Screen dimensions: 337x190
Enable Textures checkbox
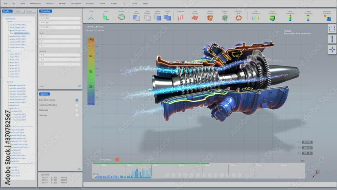click(77, 115)
